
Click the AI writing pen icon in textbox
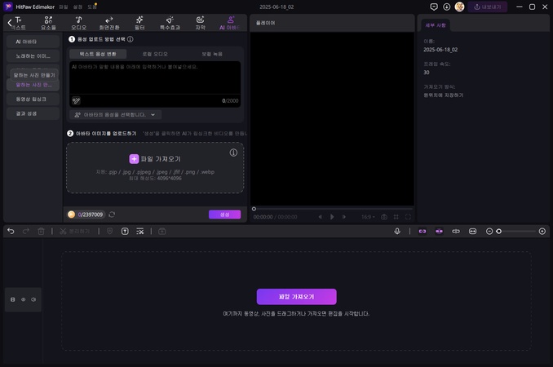pos(76,100)
